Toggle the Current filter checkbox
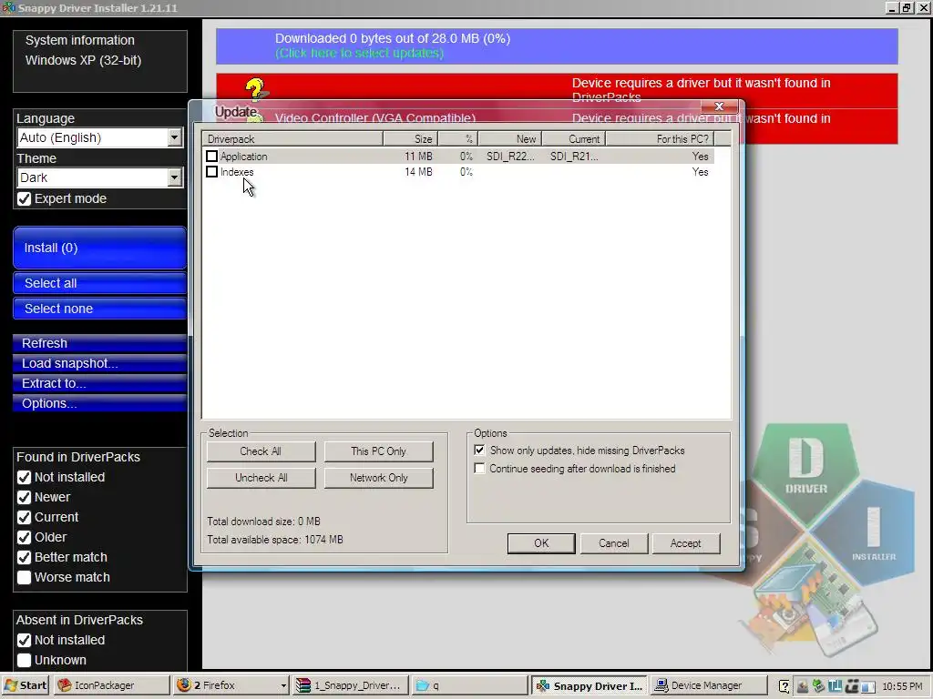 (24, 518)
